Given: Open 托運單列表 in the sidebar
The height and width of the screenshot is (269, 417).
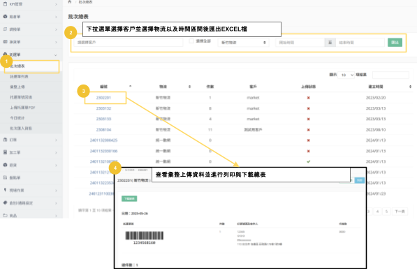Looking at the screenshot, I should [x=19, y=76].
